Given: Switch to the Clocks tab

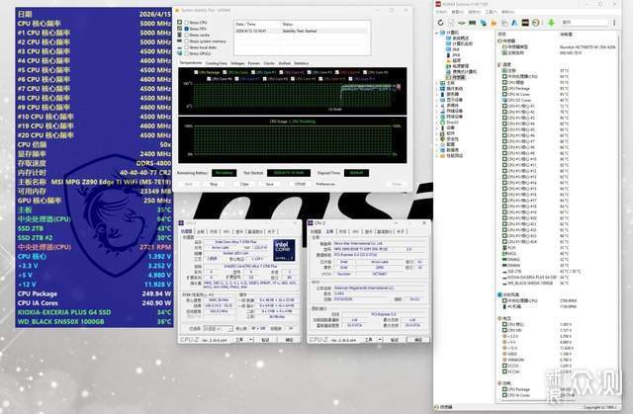Looking at the screenshot, I should [x=269, y=63].
